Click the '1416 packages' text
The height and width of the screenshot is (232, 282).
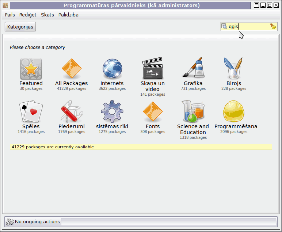coord(31,132)
